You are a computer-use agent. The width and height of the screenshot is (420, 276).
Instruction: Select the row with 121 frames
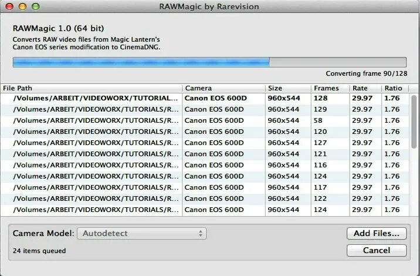pyautogui.click(x=205, y=154)
